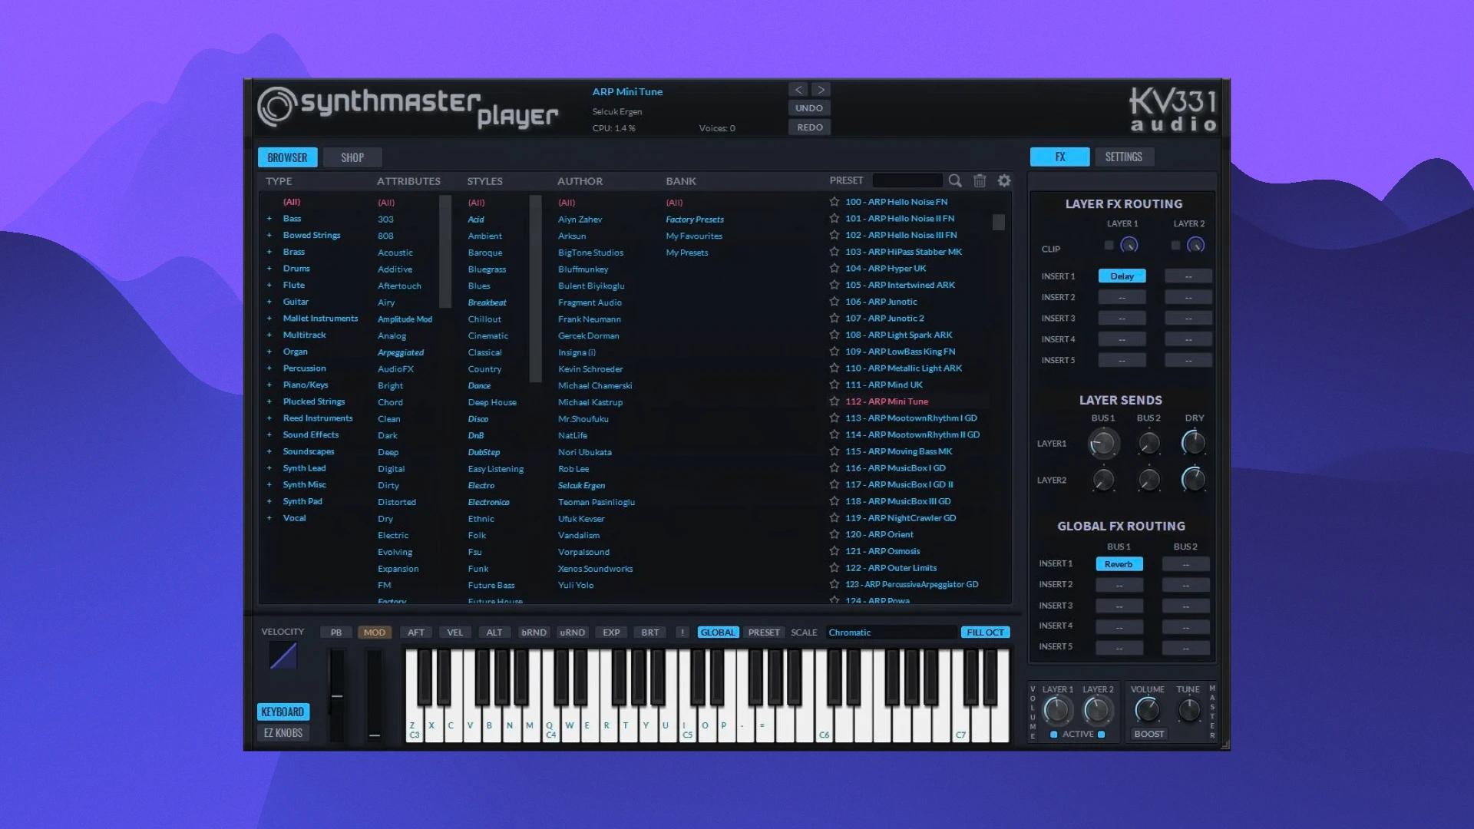
Task: Select Factory Presets bank
Action: (x=695, y=220)
